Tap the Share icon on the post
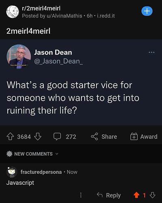This screenshot has height=203, width=162. click(x=94, y=136)
